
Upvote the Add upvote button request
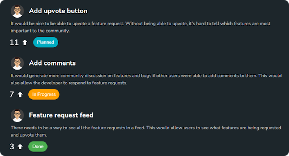tap(25, 42)
